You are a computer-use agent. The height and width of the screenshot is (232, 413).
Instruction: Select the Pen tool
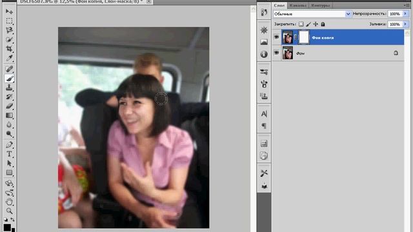pos(9,144)
